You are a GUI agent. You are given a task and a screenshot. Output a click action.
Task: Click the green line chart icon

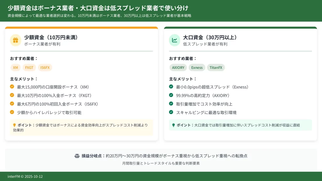click(175, 40)
